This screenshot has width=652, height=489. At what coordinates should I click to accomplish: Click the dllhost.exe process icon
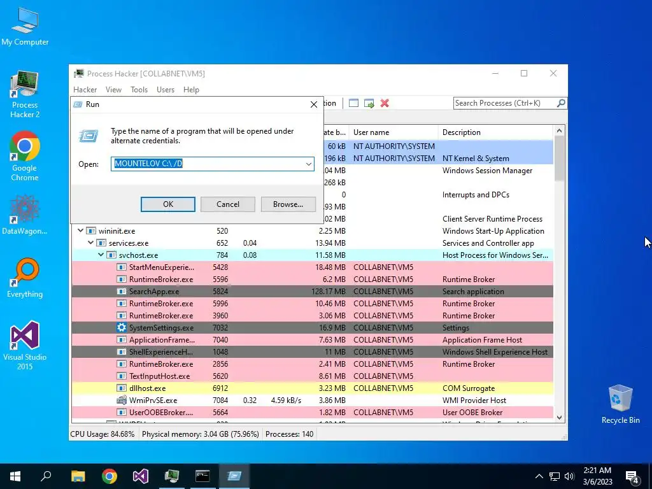(x=122, y=388)
